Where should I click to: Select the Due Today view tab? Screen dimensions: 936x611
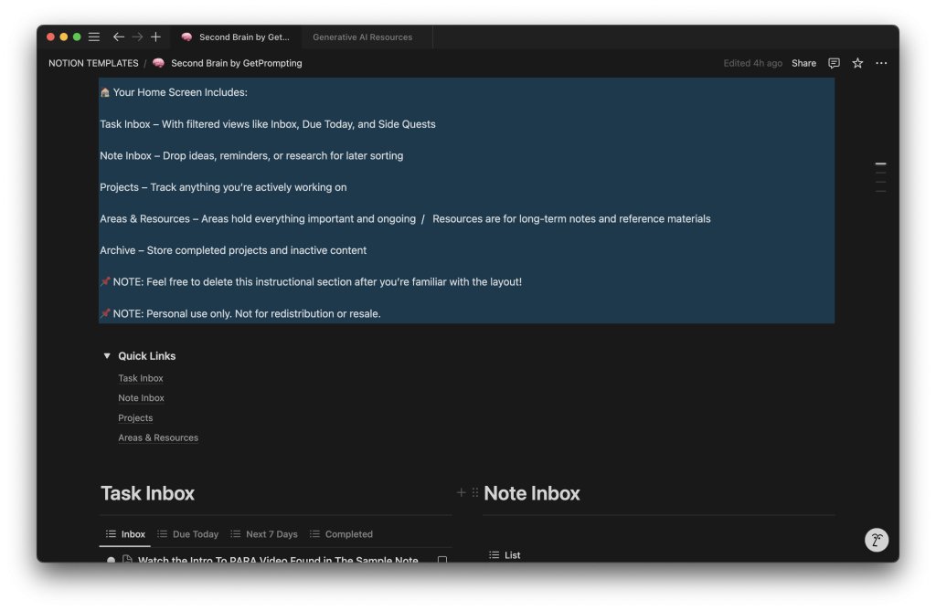188,534
